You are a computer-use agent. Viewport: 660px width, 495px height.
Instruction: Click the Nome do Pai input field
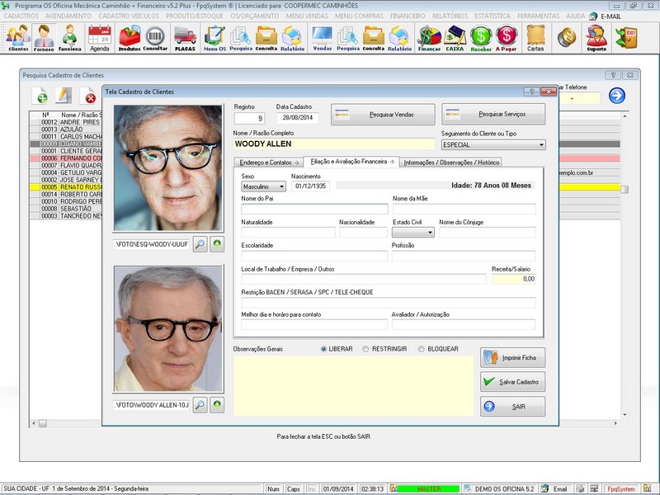313,210
